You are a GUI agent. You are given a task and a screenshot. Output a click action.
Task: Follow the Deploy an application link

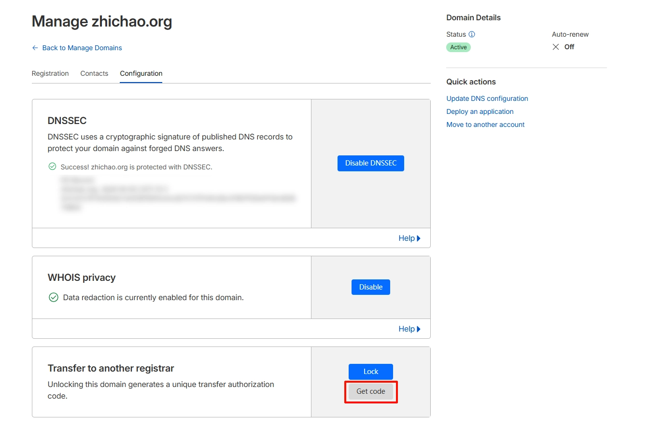click(480, 111)
